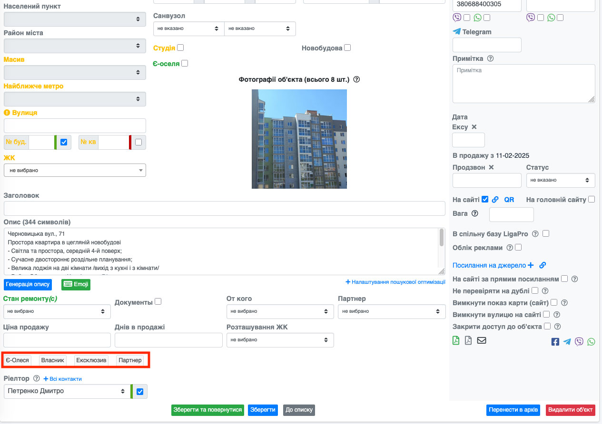Clear Продзвон date with the X icon
This screenshot has width=602, height=424.
[491, 167]
